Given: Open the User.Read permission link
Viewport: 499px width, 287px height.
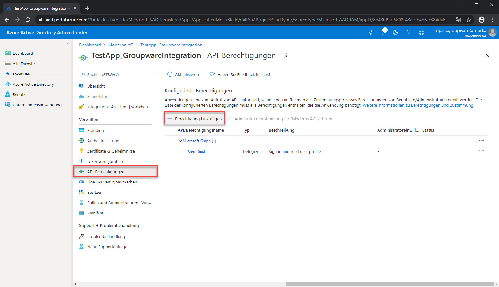Looking at the screenshot, I should (196, 151).
